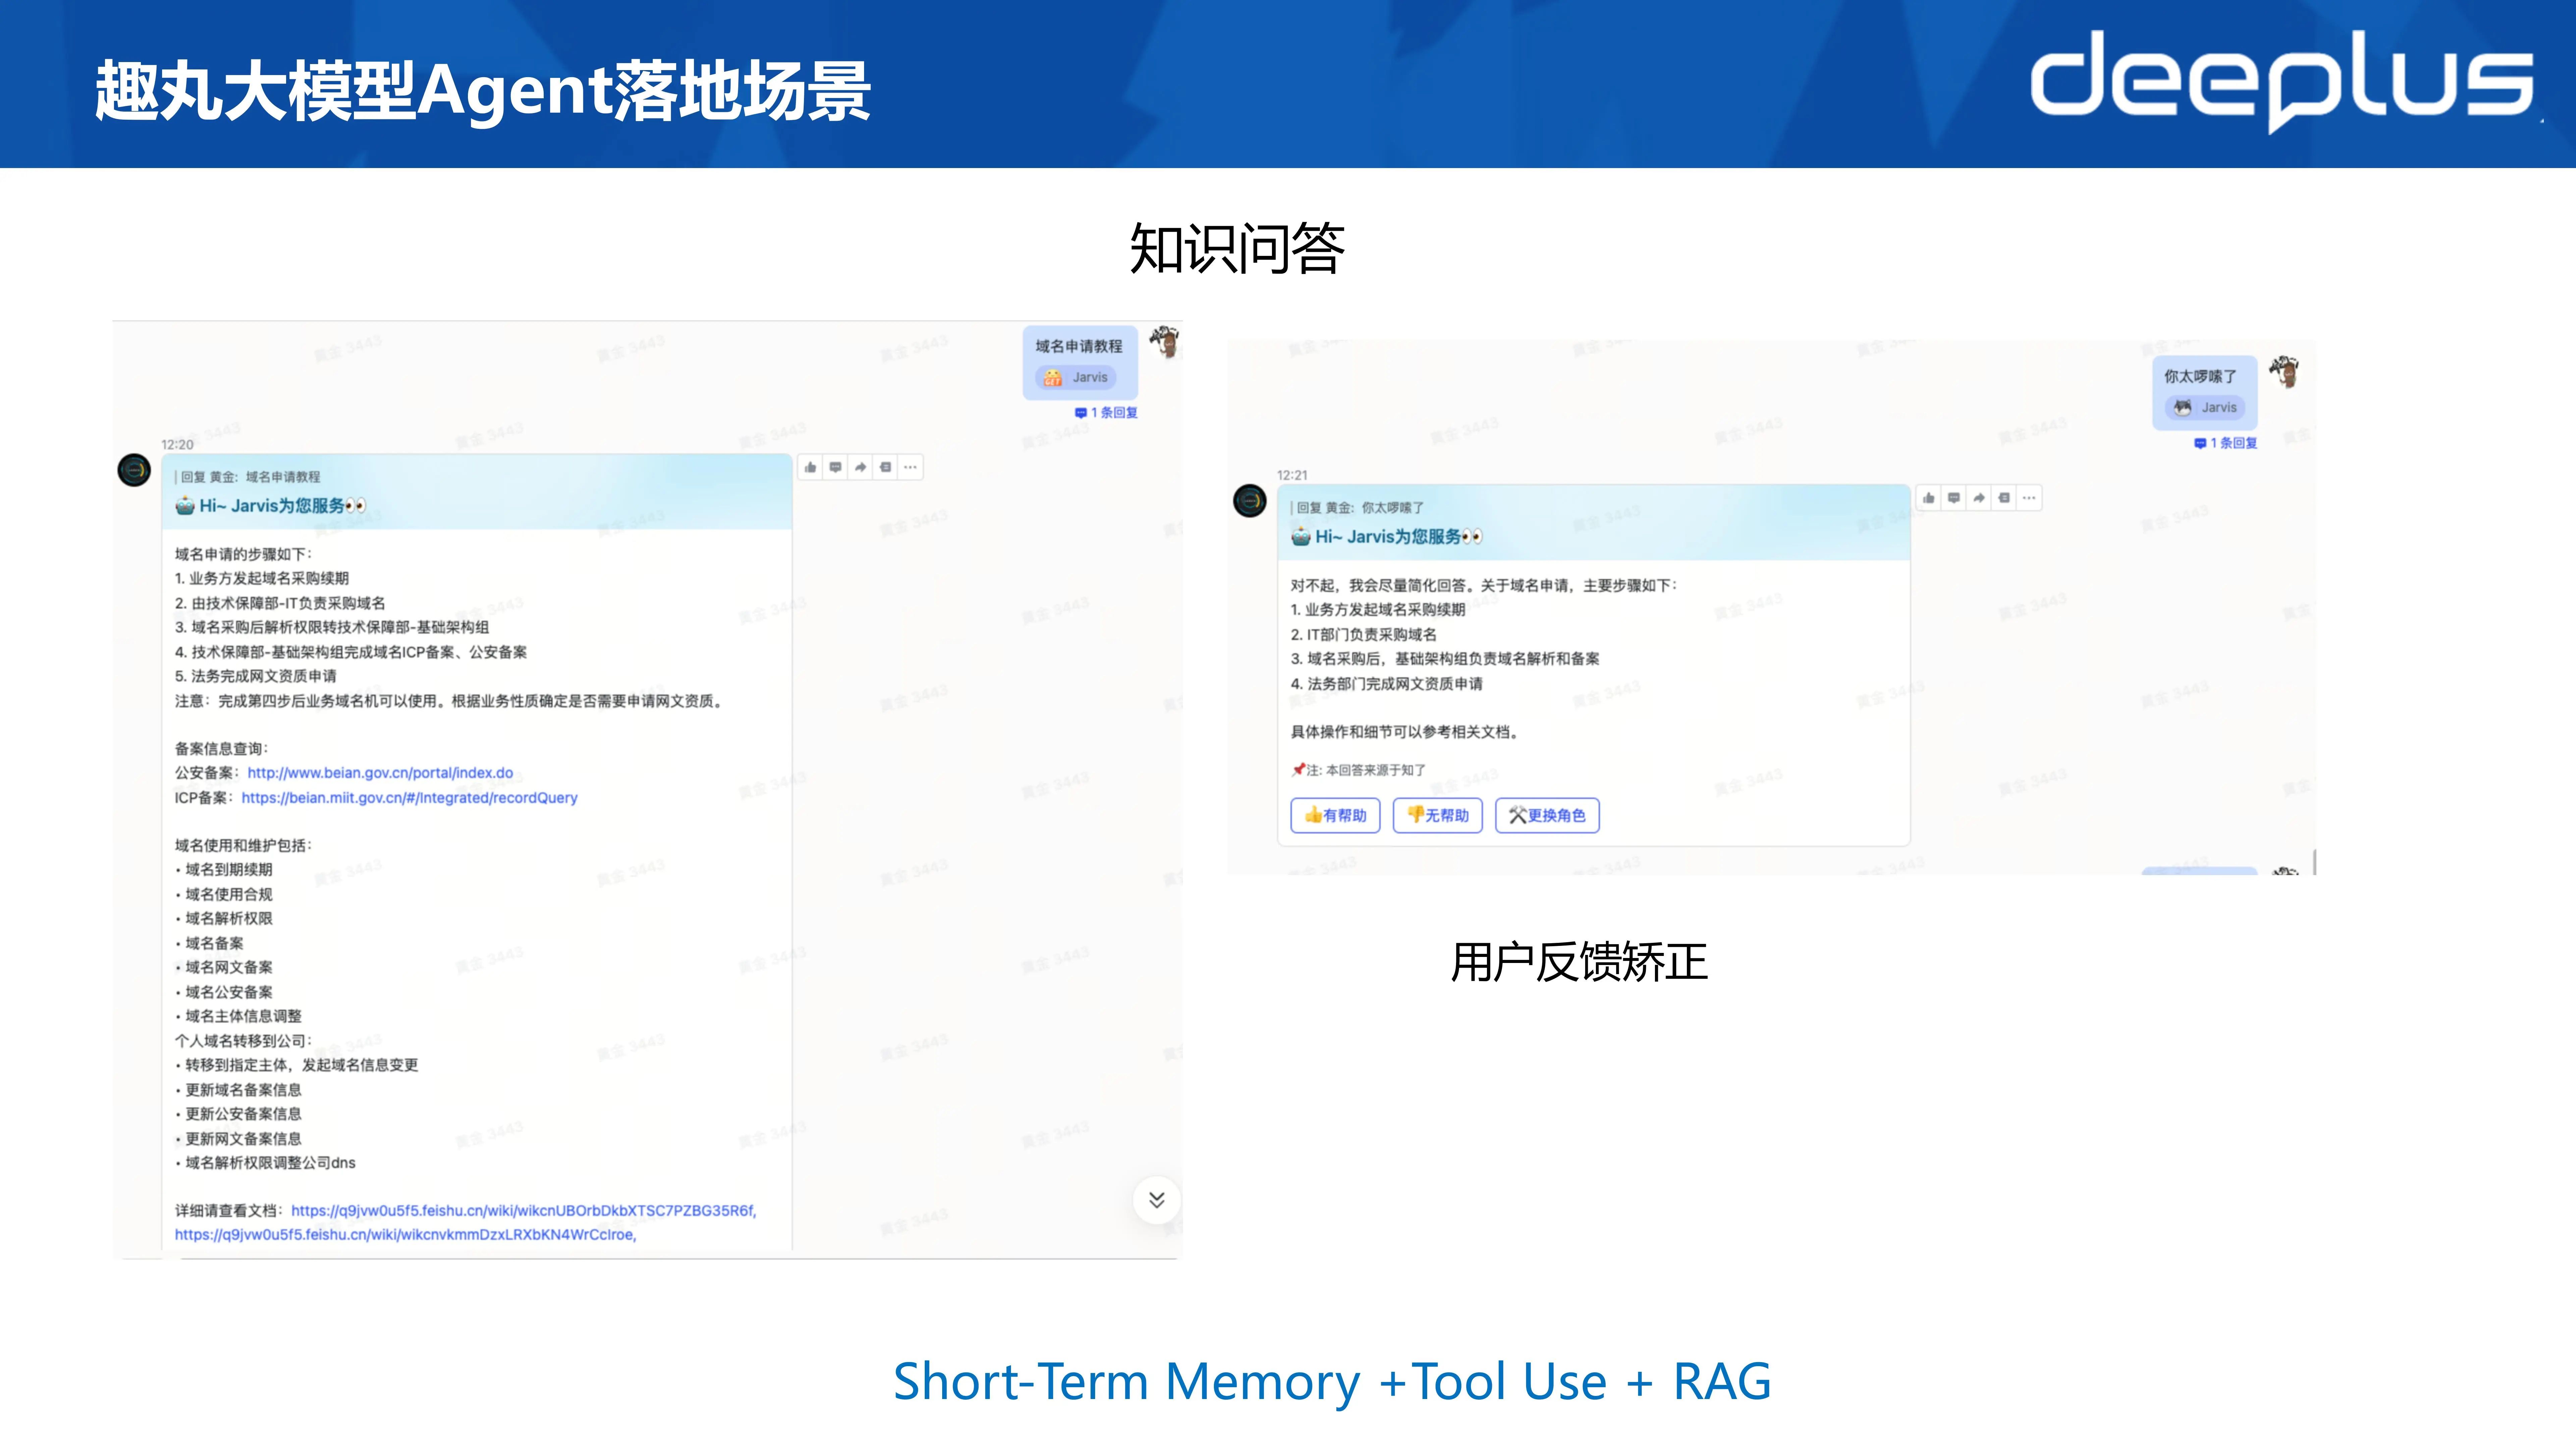Click '具体操作和细节可以参考相关文档。'
The image size is (2576, 1449).
(1406, 732)
